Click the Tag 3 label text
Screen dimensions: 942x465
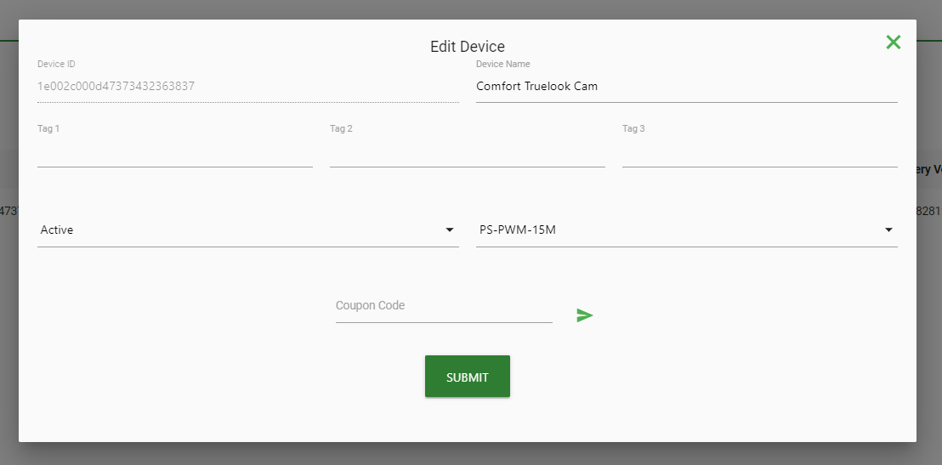click(x=633, y=128)
